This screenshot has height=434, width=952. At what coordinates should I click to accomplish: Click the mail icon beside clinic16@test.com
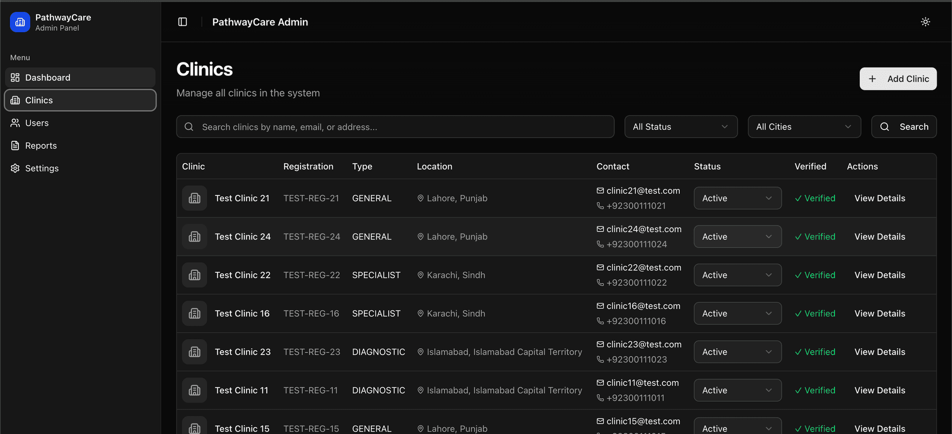tap(600, 306)
